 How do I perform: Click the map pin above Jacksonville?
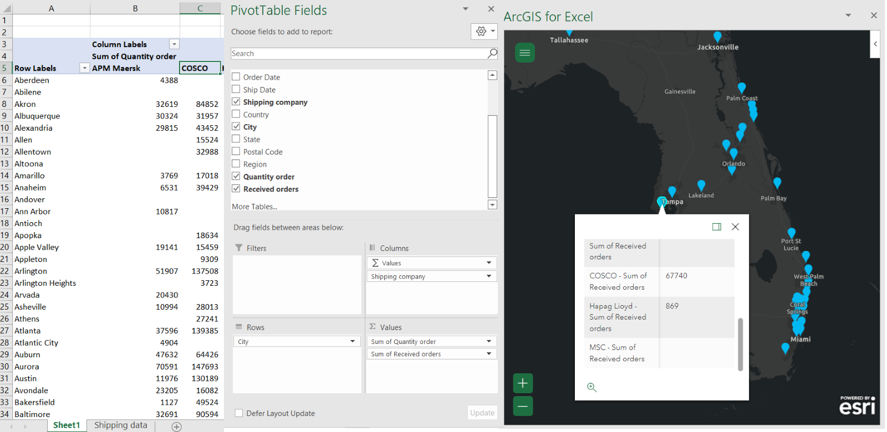tap(717, 37)
